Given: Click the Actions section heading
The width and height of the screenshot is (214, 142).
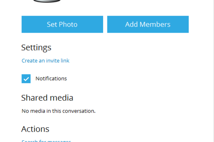Looking at the screenshot, I should tap(35, 129).
